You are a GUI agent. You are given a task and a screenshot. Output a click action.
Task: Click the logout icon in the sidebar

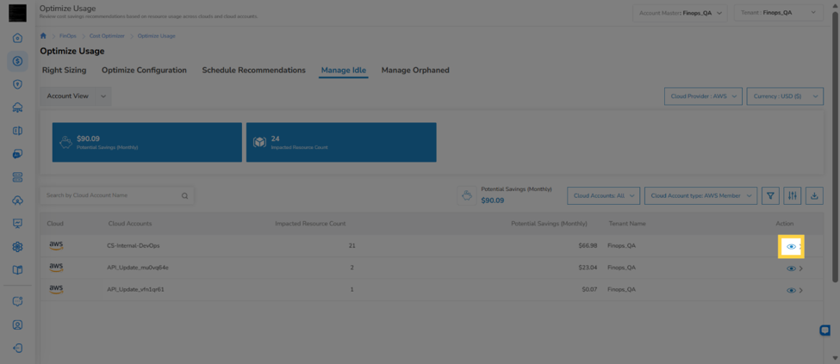[17, 348]
